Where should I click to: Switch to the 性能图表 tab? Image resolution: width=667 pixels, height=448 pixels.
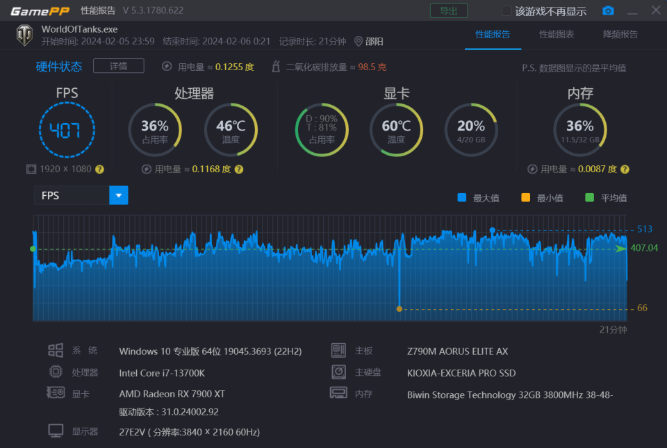[x=557, y=35]
